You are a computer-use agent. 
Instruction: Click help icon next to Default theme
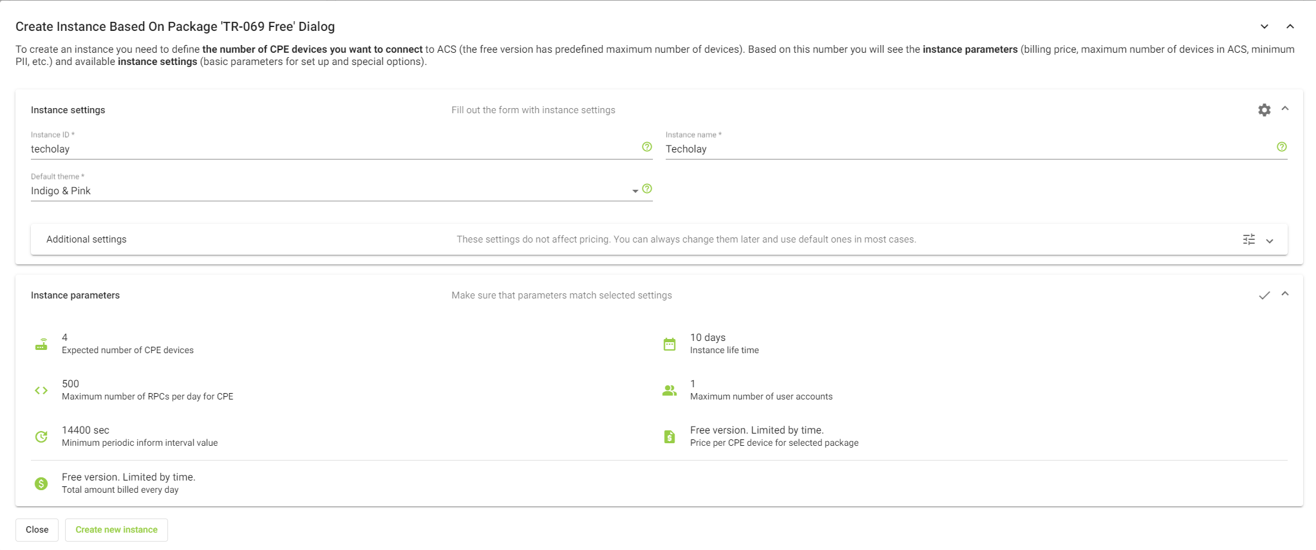646,189
